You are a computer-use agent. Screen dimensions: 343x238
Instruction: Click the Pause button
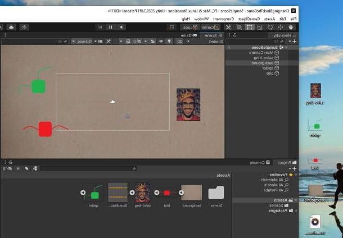(111, 28)
